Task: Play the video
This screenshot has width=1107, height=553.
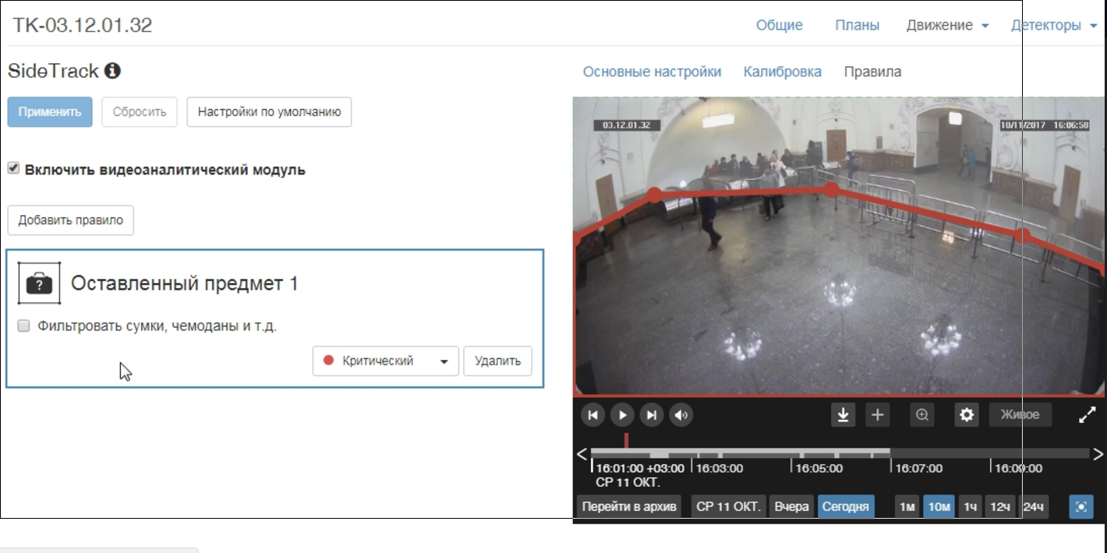Action: pyautogui.click(x=622, y=415)
